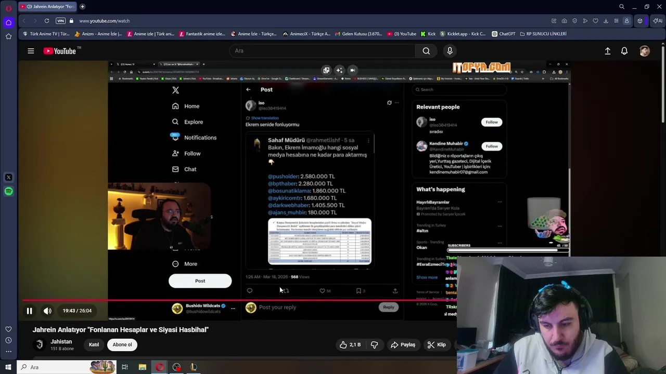Toggle the ad-blocker shield icon
The image size is (666, 374).
point(575,21)
